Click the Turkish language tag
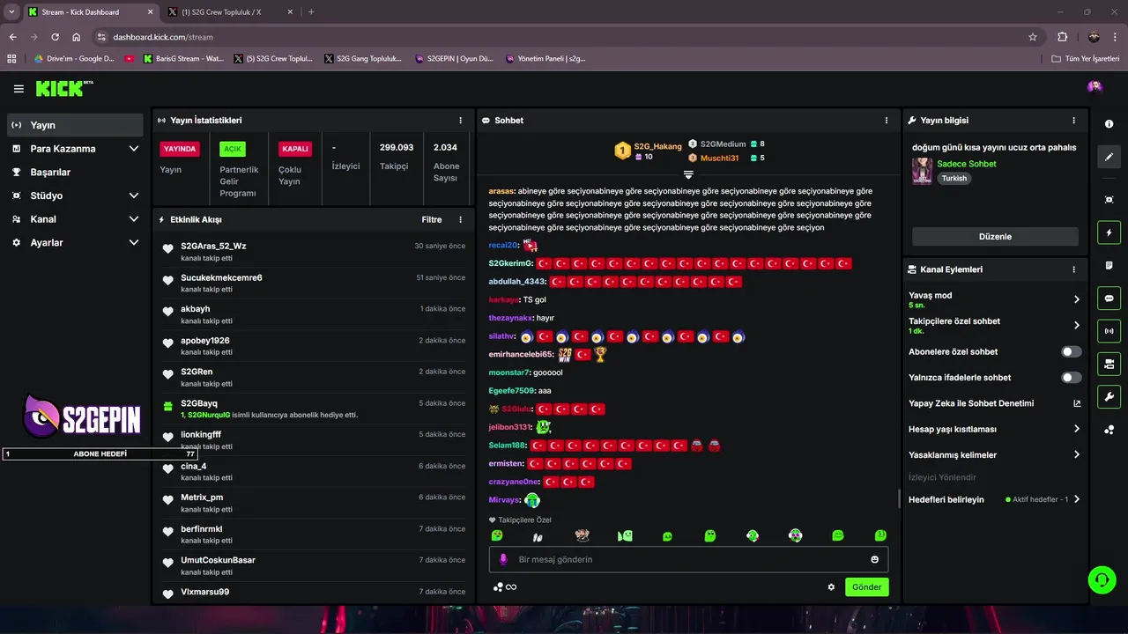This screenshot has height=634, width=1128. tap(954, 178)
